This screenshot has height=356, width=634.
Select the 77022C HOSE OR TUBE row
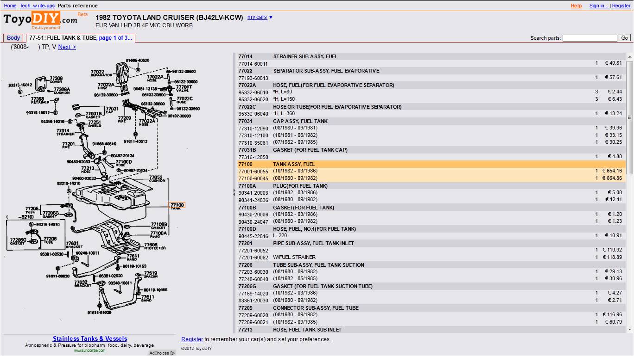click(x=431, y=107)
